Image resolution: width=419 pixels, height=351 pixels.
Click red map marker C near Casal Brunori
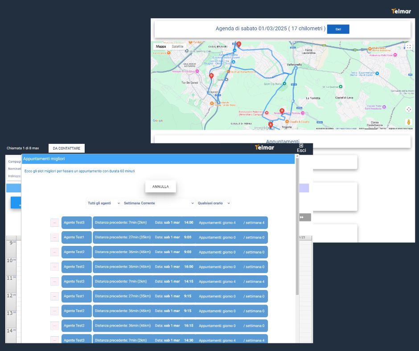pos(239,44)
